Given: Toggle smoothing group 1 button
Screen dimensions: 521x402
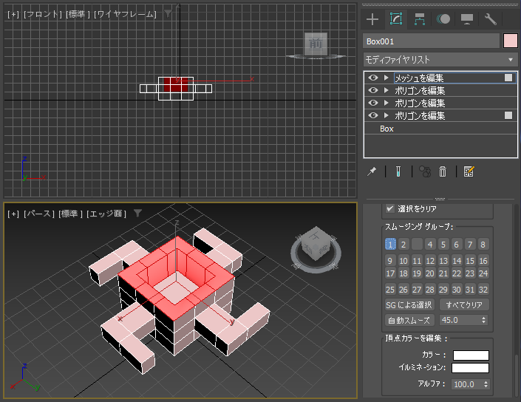Looking at the screenshot, I should pyautogui.click(x=390, y=245).
